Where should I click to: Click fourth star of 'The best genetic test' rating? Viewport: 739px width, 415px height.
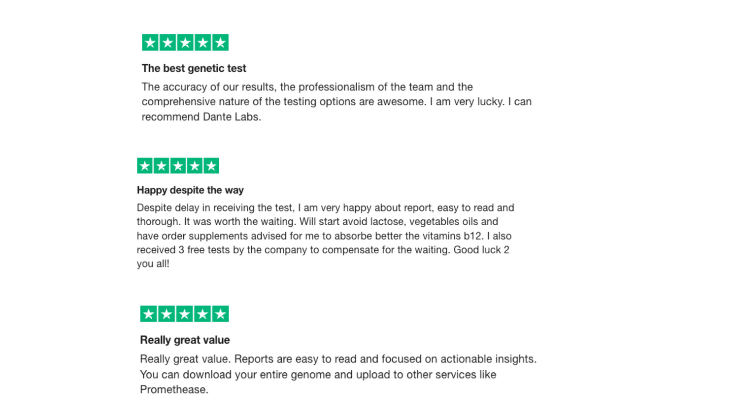203,43
